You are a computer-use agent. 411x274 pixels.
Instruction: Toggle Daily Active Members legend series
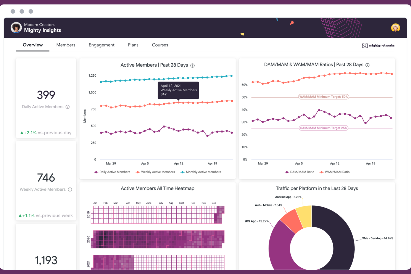pyautogui.click(x=112, y=172)
